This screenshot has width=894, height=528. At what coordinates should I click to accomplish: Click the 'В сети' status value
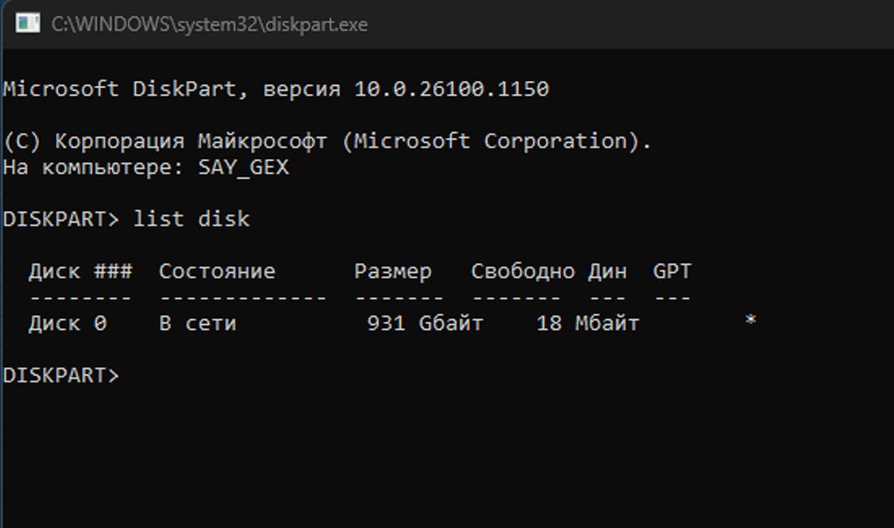coord(197,324)
